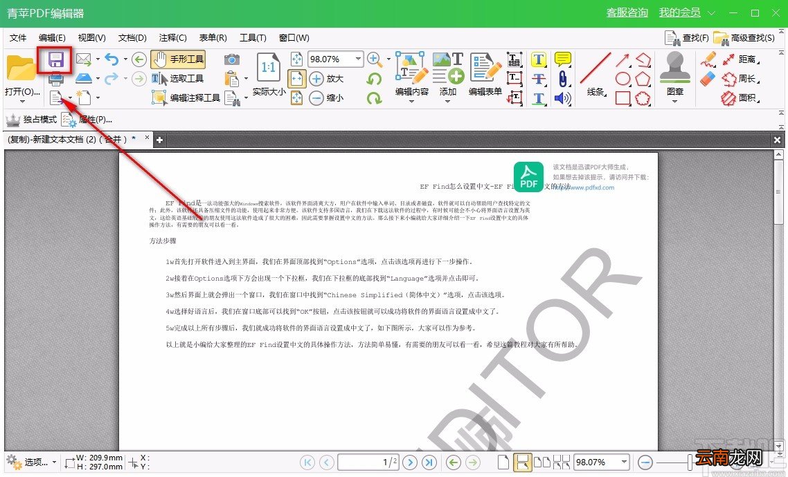Activate the Select tool (选取工具)
788x477 pixels.
tap(178, 78)
